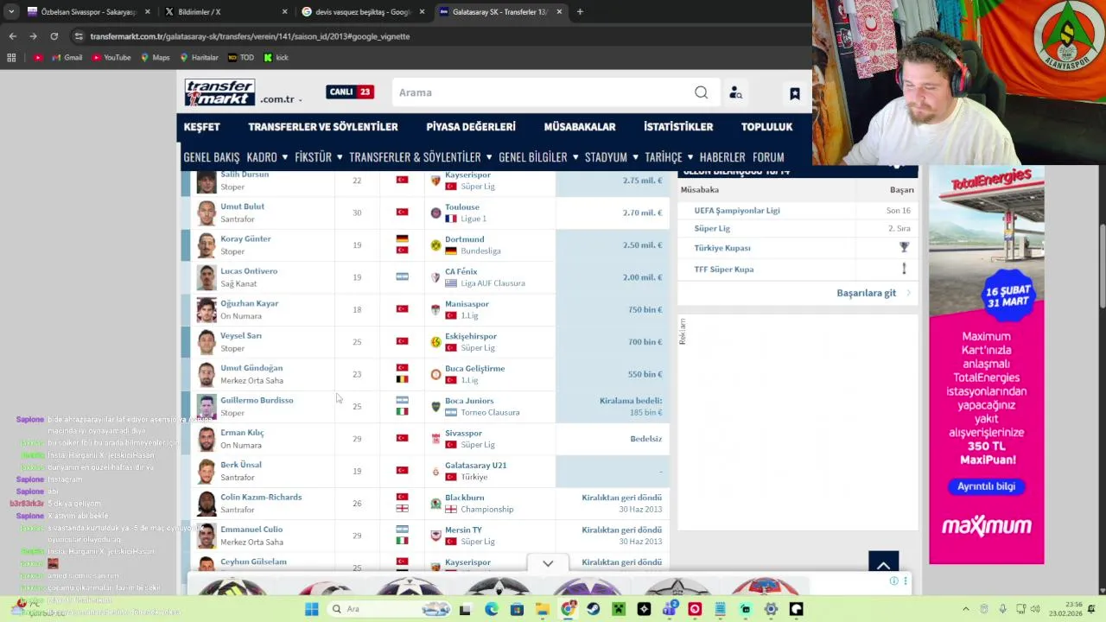
Task: Switch to devis vasquez beşiktaş Google tab
Action: [x=362, y=12]
